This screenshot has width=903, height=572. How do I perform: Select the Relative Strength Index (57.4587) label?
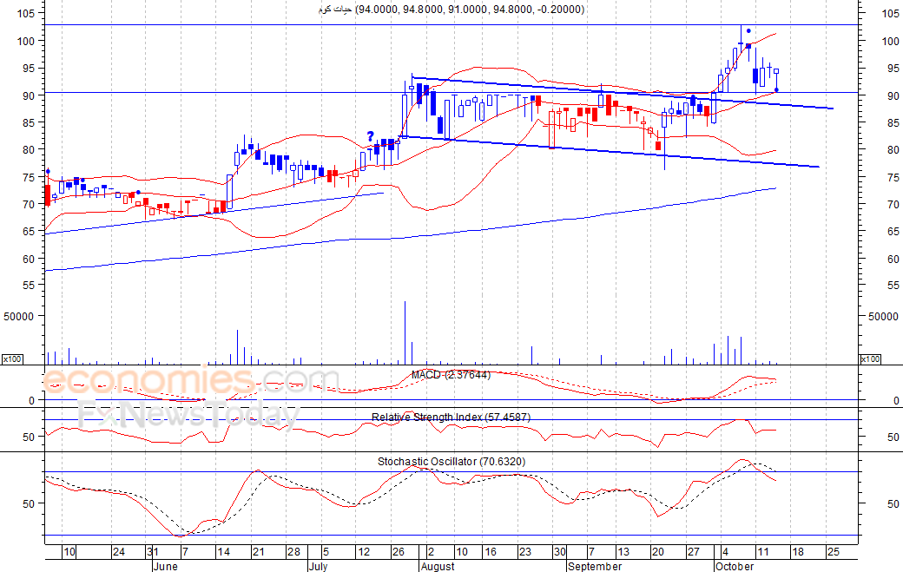pos(451,417)
